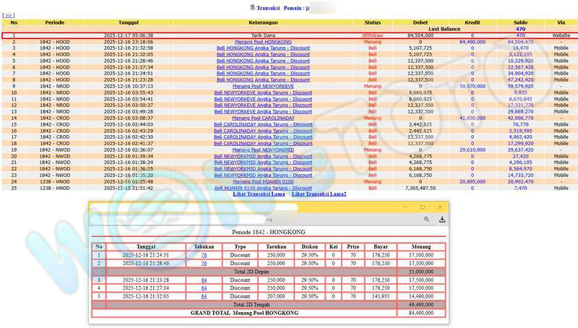Screen dimensions: 578x328
Task: Click Tebakan 64 link in popup row 5
Action: tap(204, 296)
